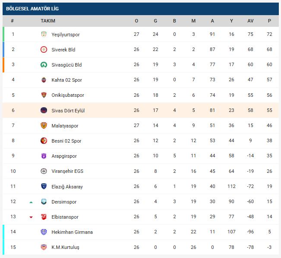
Task: Click the orange marker beside rank 3
Action: pyautogui.click(x=3, y=65)
